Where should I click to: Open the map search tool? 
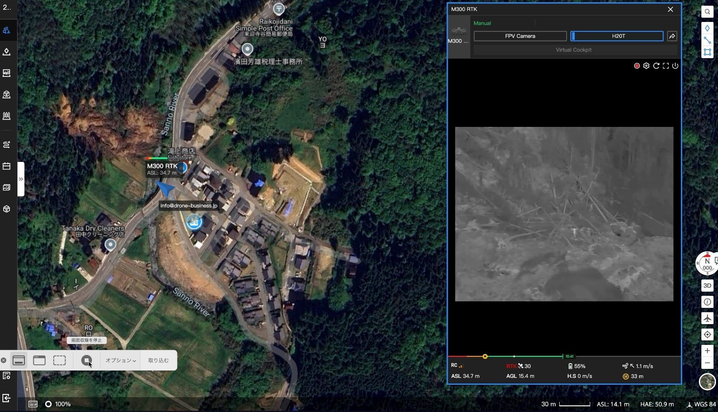(x=707, y=12)
